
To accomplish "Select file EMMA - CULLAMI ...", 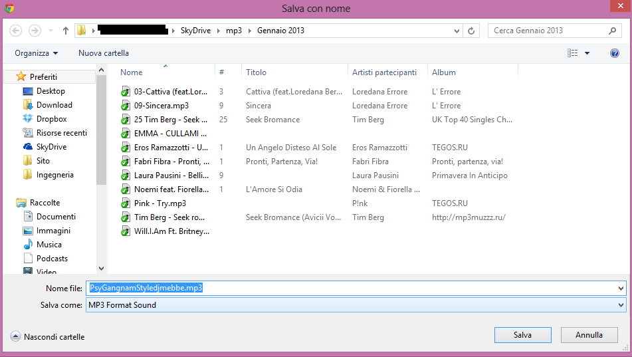I will [170, 134].
